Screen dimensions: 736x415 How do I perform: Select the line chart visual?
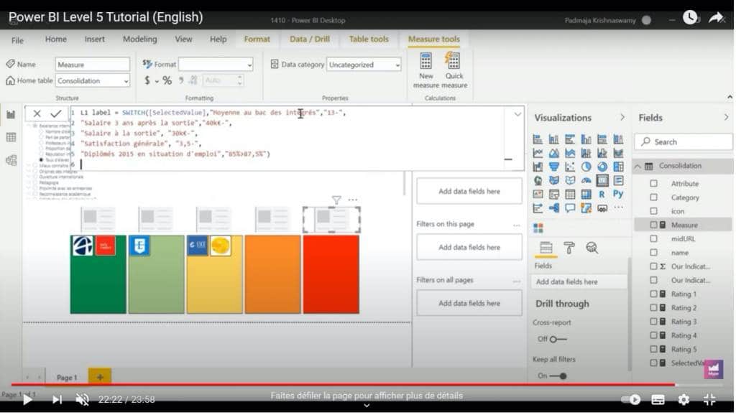pyautogui.click(x=538, y=153)
